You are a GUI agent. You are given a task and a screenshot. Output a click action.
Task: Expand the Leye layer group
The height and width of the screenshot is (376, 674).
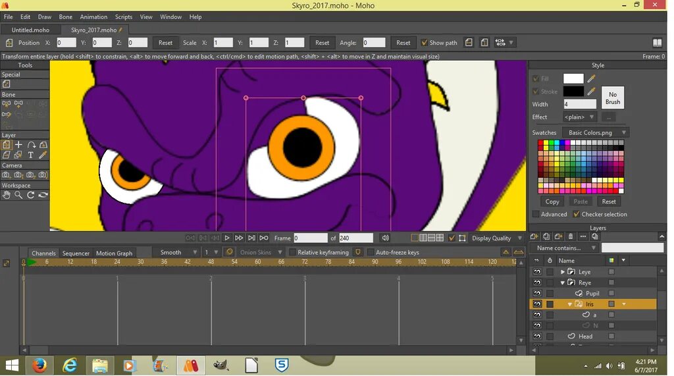click(x=562, y=272)
